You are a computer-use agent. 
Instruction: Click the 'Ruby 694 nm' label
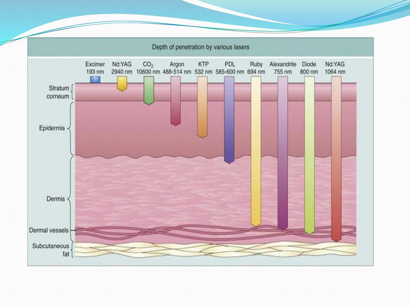click(x=256, y=68)
